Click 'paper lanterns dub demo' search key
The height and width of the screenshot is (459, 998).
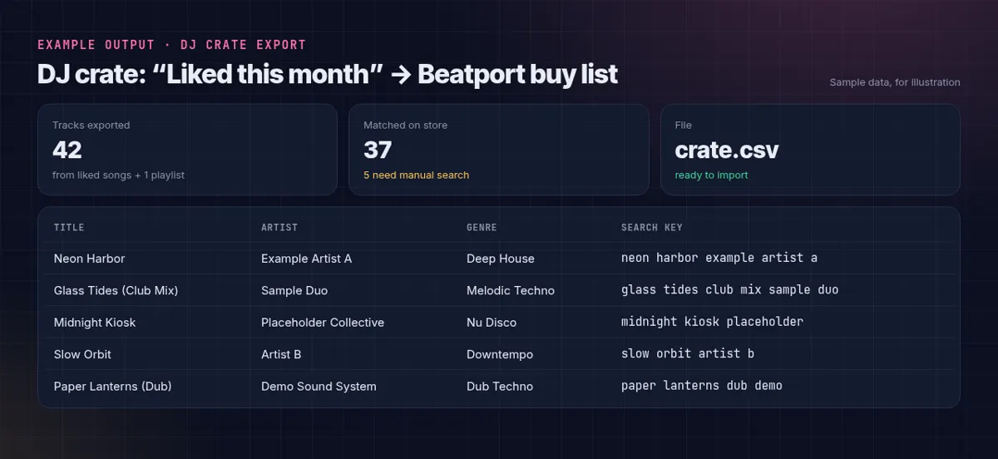point(702,385)
